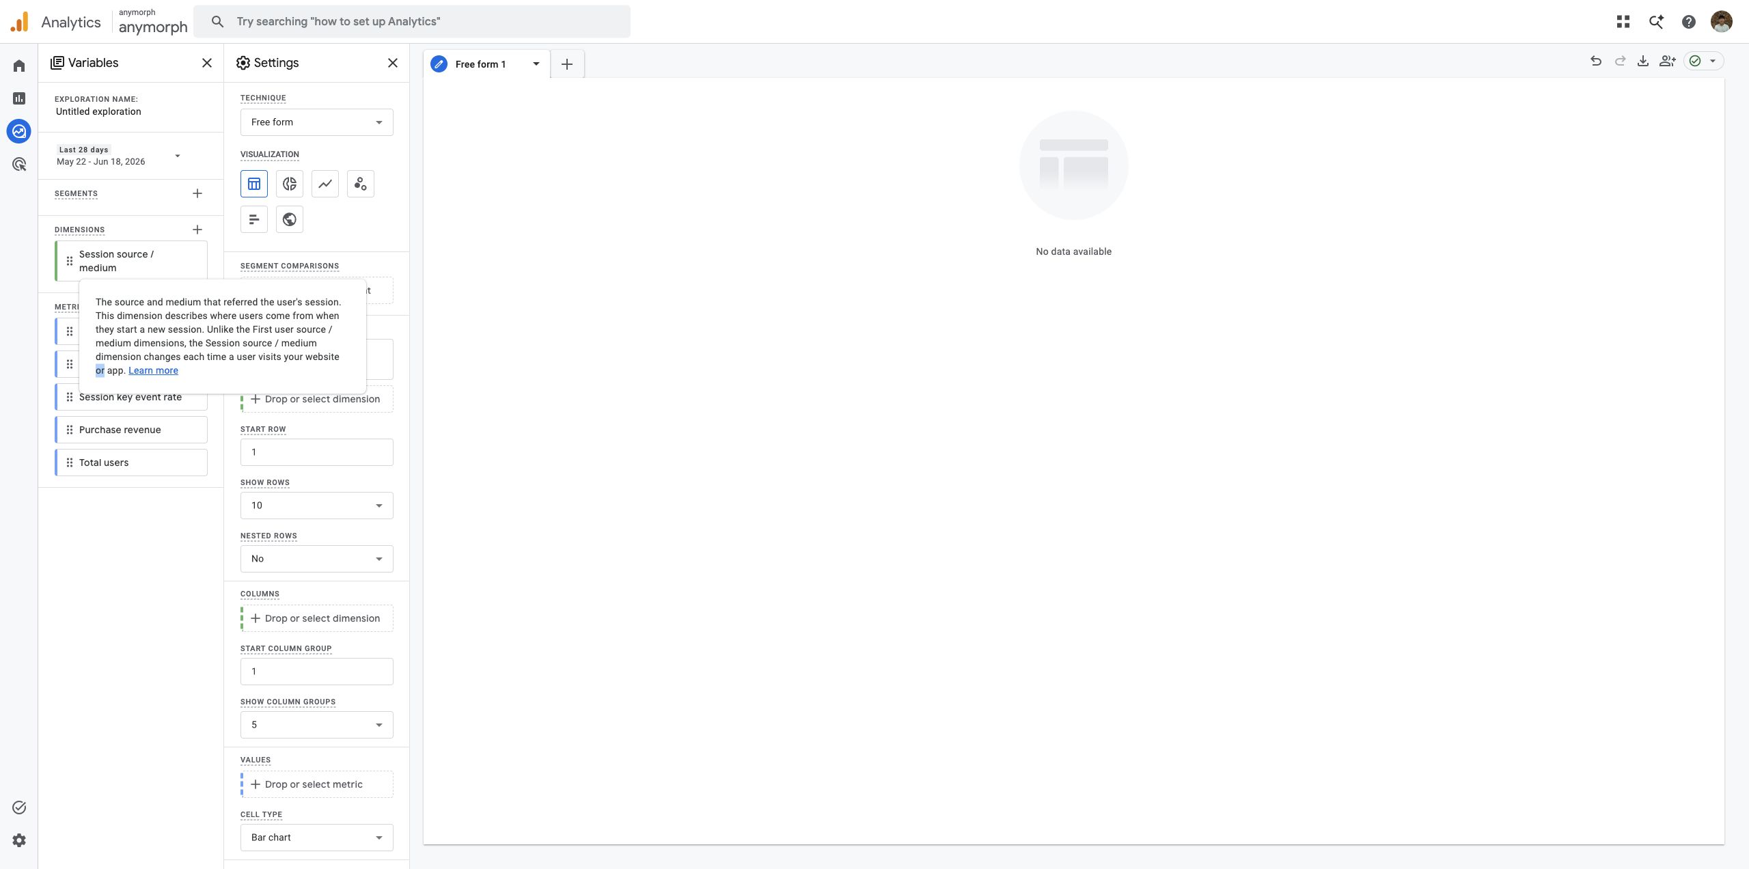
Task: Click drag handle of Purchase revenue metric
Action: (x=69, y=430)
